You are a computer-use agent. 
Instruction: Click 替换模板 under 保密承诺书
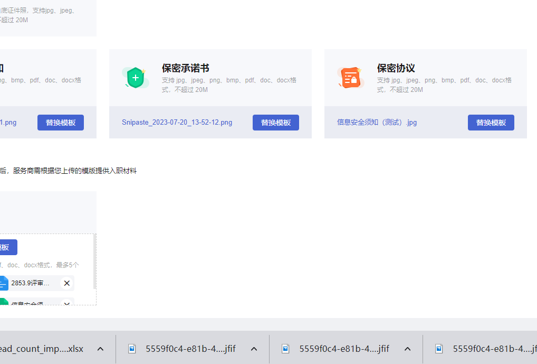tap(275, 123)
